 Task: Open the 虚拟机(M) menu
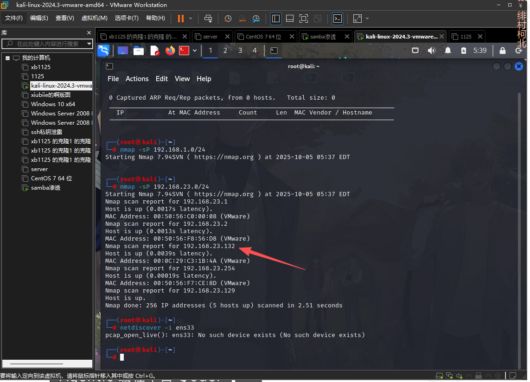(94, 18)
